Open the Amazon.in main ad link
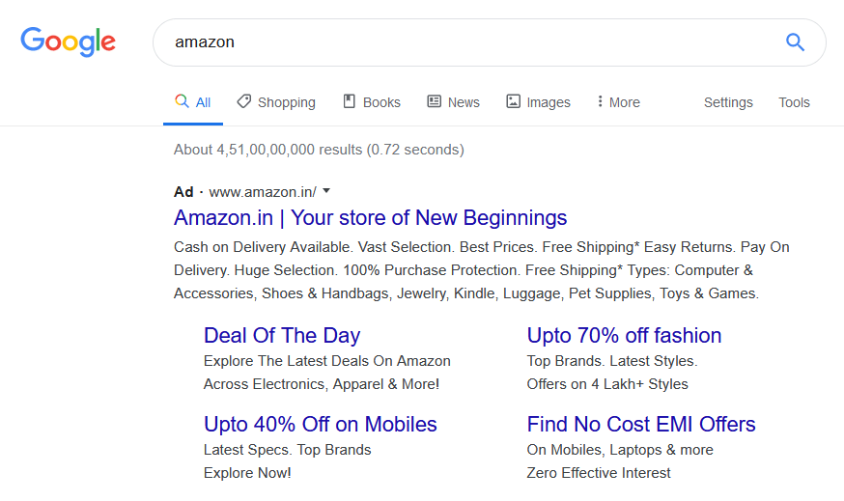The width and height of the screenshot is (844, 501). click(x=370, y=217)
